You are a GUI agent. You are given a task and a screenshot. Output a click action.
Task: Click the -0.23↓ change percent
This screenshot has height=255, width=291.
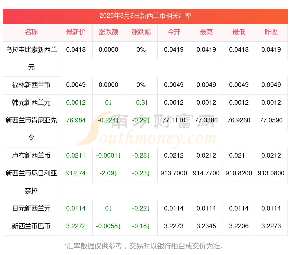141,173
